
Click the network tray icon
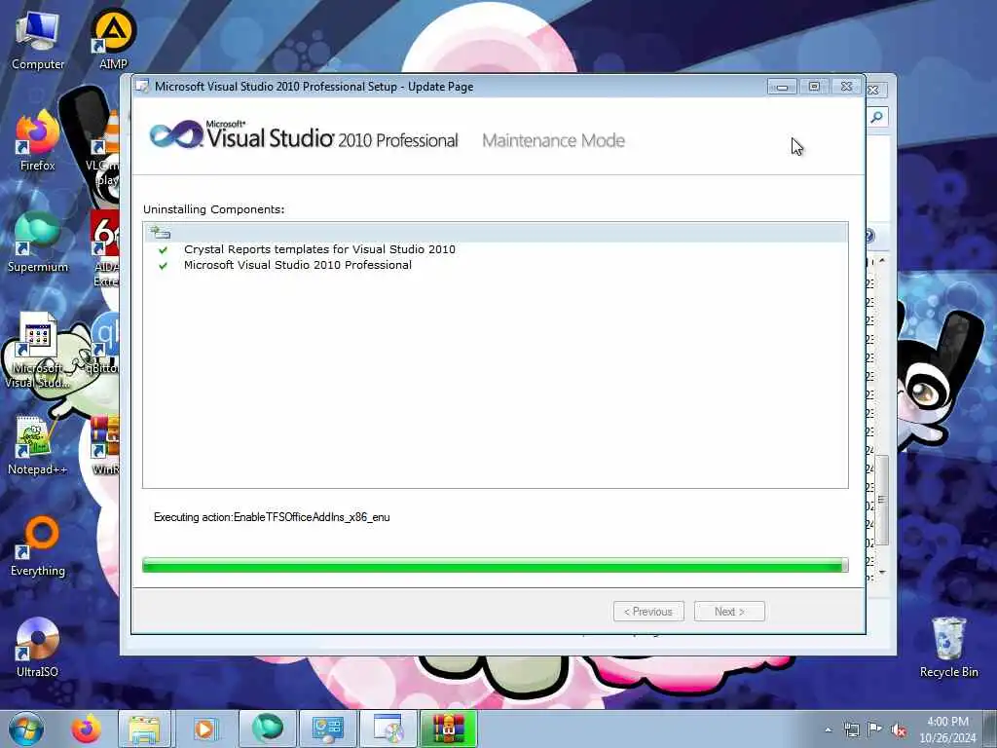(x=851, y=729)
